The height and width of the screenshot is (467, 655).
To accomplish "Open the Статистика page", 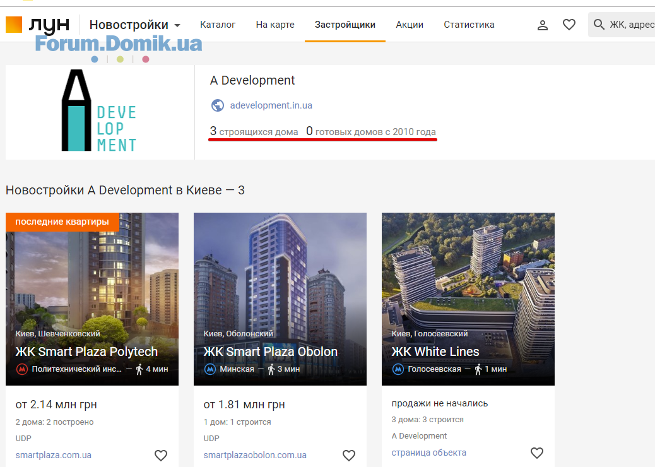I will (469, 25).
